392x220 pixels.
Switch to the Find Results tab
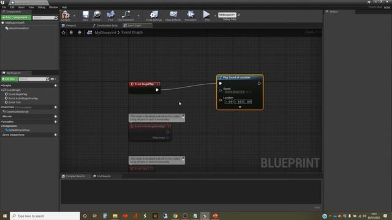[103, 177]
